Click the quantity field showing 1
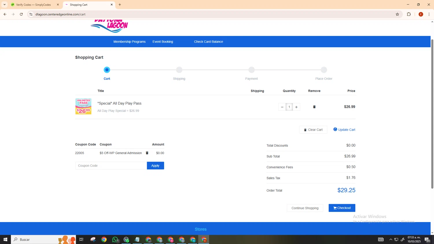The height and width of the screenshot is (244, 434). click(x=289, y=107)
